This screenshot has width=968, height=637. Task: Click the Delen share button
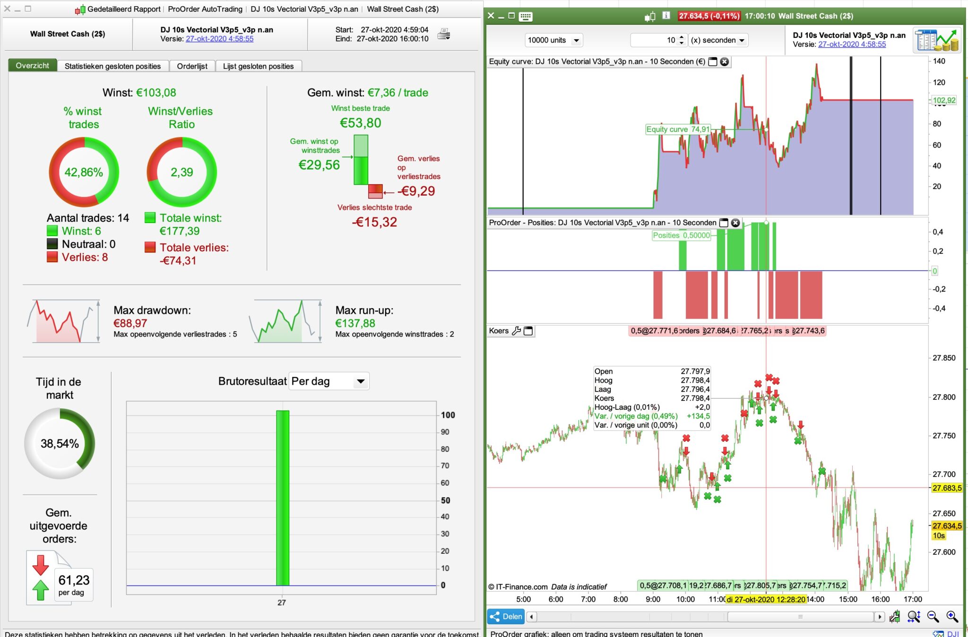pyautogui.click(x=506, y=616)
